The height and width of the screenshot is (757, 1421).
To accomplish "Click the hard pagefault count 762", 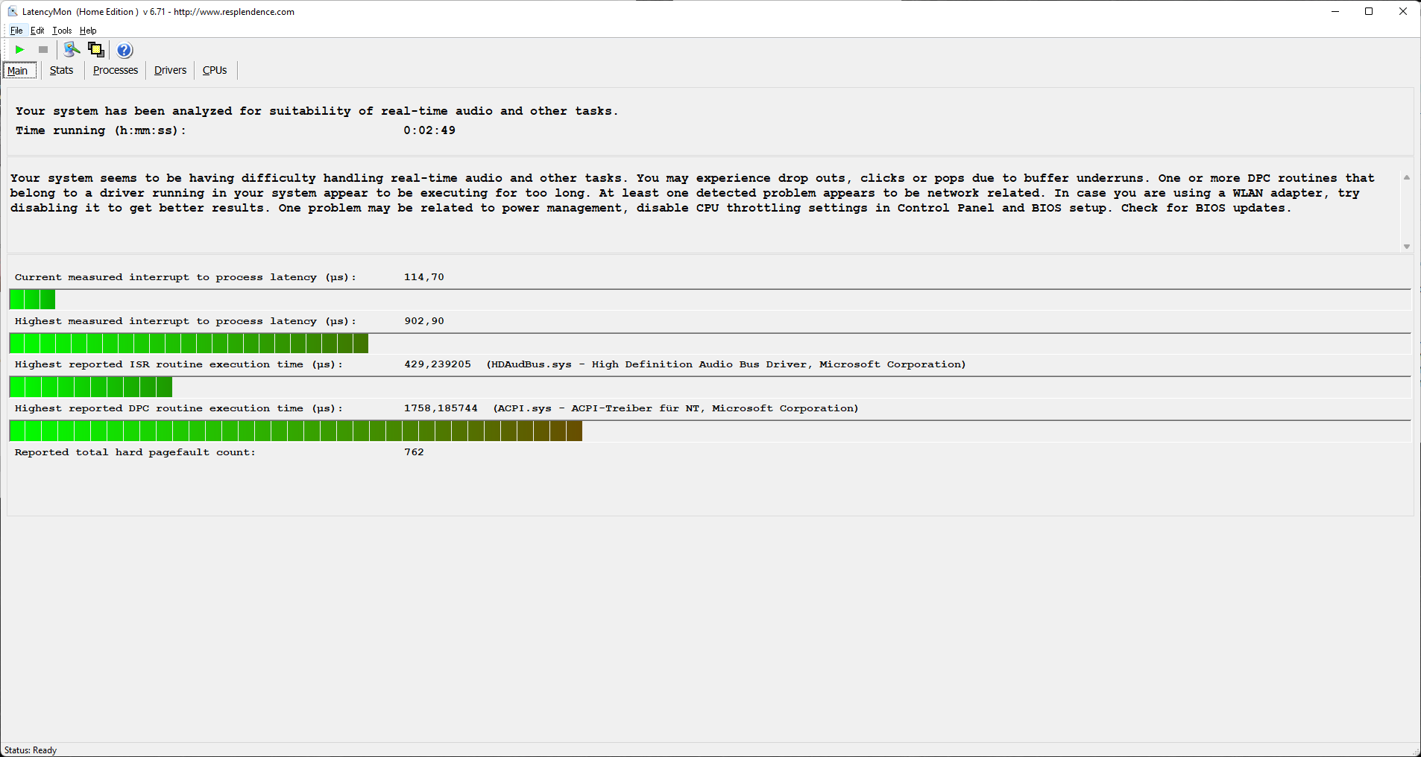I will coord(414,452).
